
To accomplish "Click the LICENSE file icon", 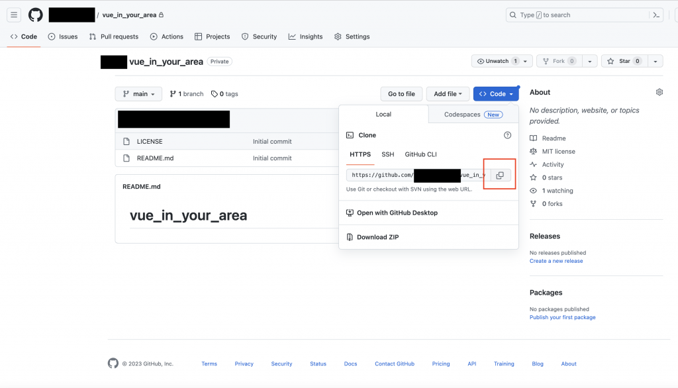I will pos(126,142).
